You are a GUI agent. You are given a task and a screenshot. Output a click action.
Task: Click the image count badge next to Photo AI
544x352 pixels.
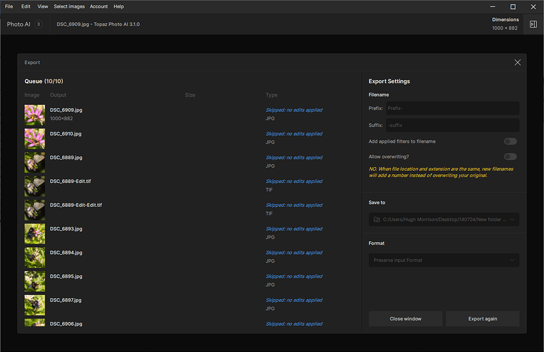coord(38,24)
